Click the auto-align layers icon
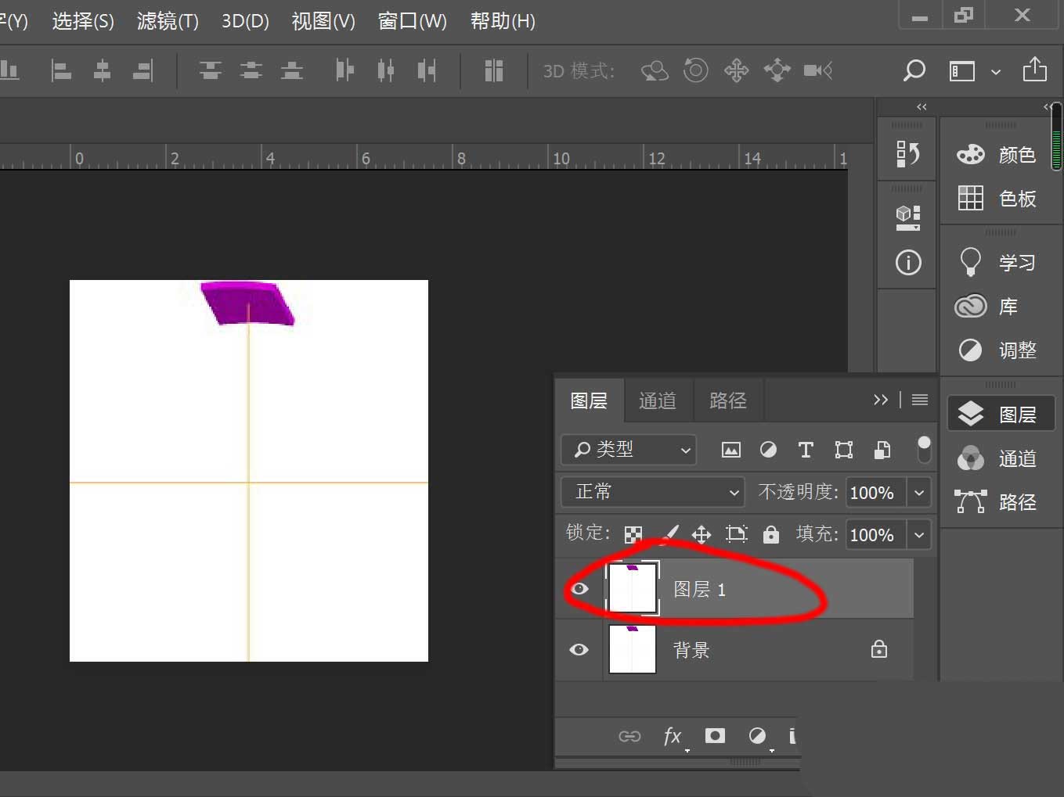Viewport: 1064px width, 797px height. pos(493,70)
